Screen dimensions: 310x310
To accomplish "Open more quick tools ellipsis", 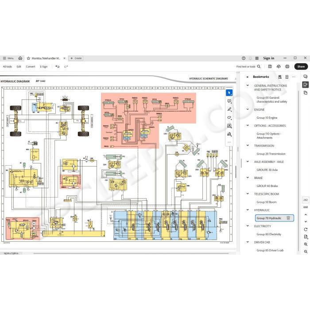I will coord(229,142).
